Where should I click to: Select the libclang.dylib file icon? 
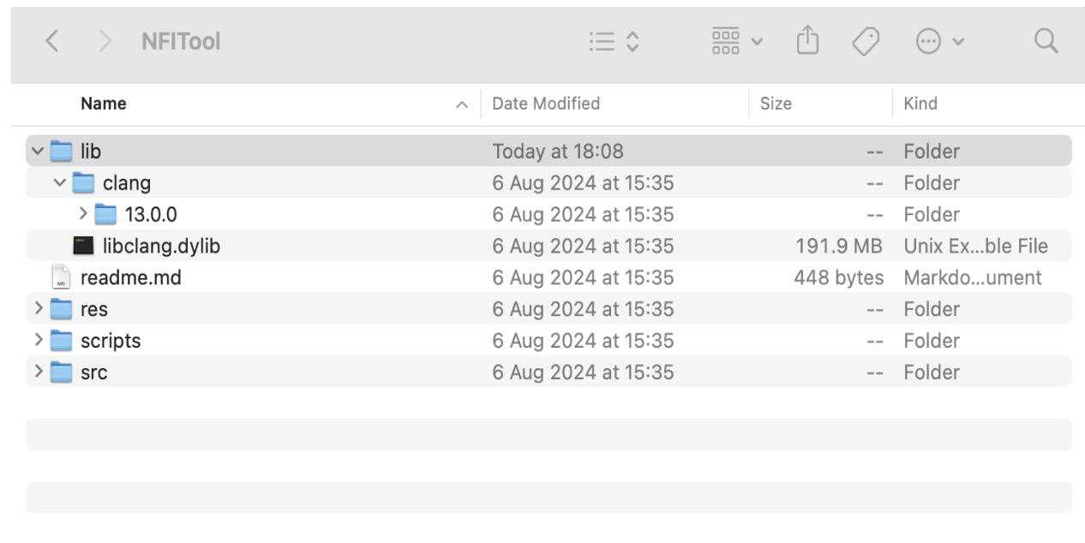coord(83,246)
